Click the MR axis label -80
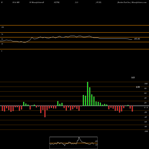149x149 pixels. coord(145,127)
